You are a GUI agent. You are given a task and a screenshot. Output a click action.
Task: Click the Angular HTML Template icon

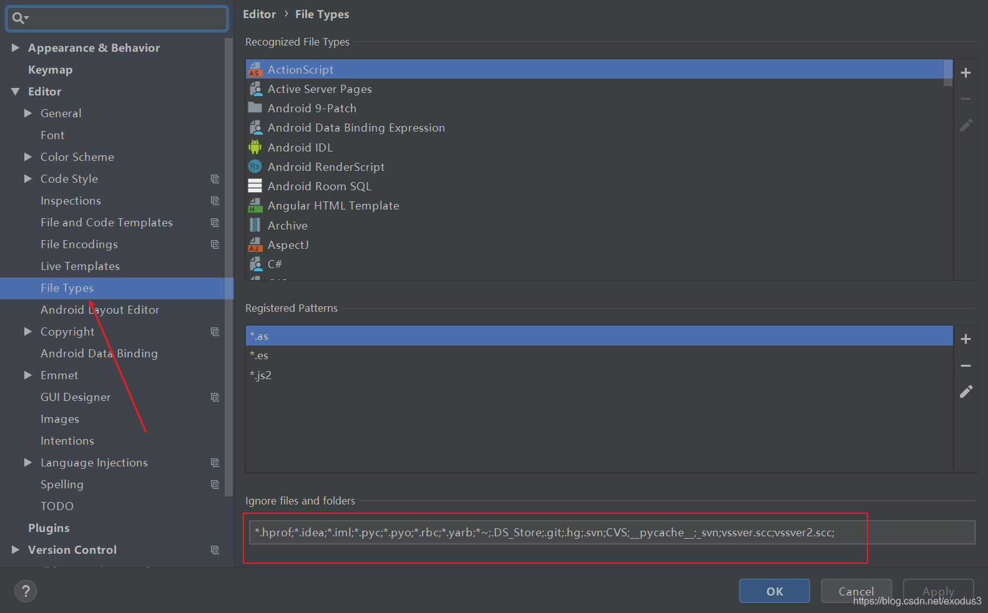(x=255, y=205)
